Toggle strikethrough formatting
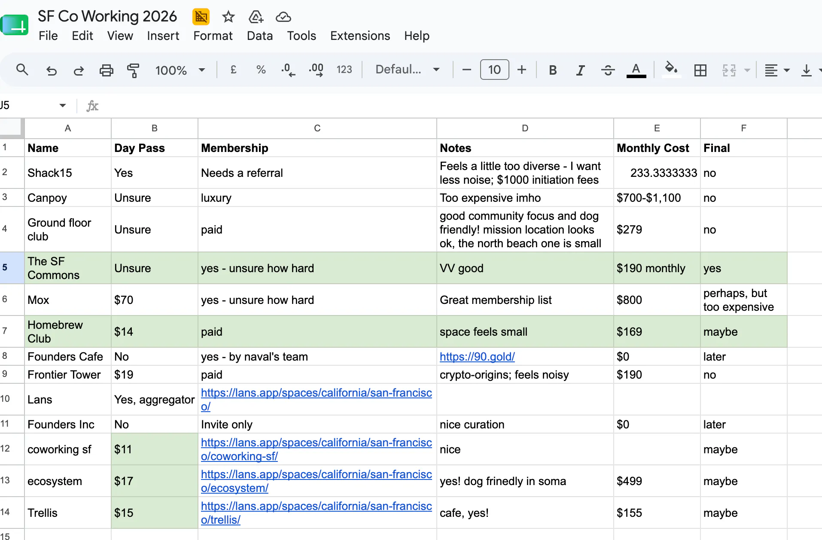This screenshot has height=540, width=822. [x=608, y=70]
